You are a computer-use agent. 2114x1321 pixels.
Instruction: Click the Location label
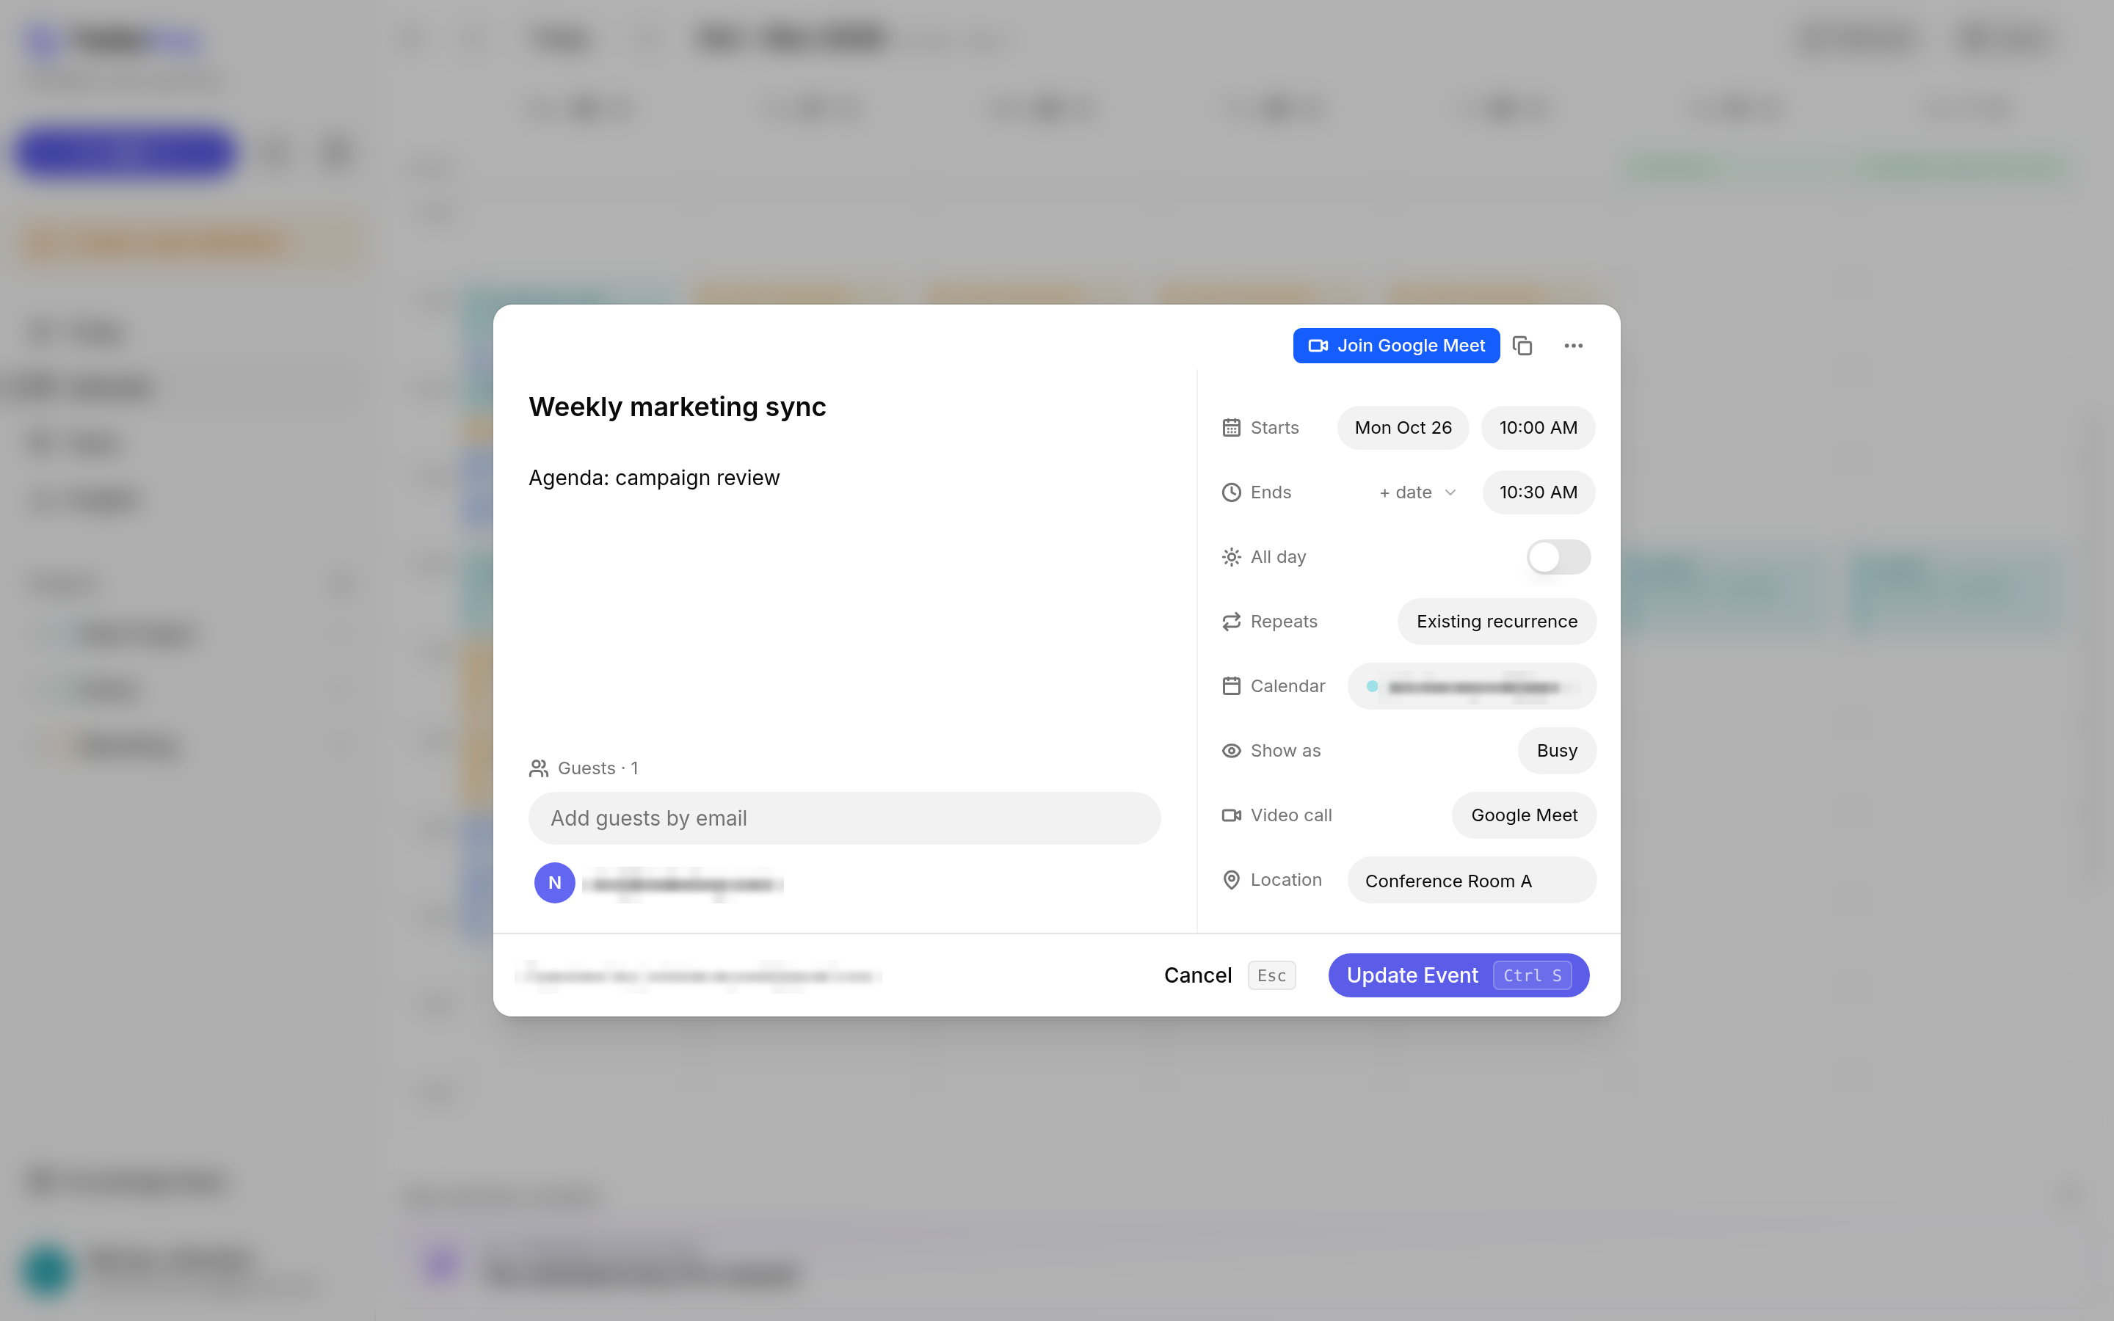(1286, 881)
